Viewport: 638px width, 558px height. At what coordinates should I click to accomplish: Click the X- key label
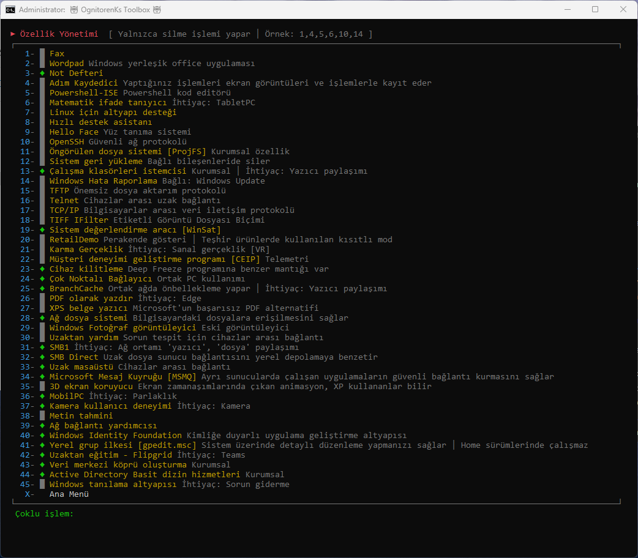point(30,494)
